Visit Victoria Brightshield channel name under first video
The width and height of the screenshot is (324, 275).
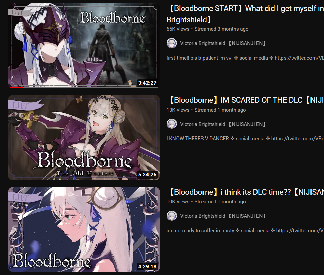(x=223, y=43)
